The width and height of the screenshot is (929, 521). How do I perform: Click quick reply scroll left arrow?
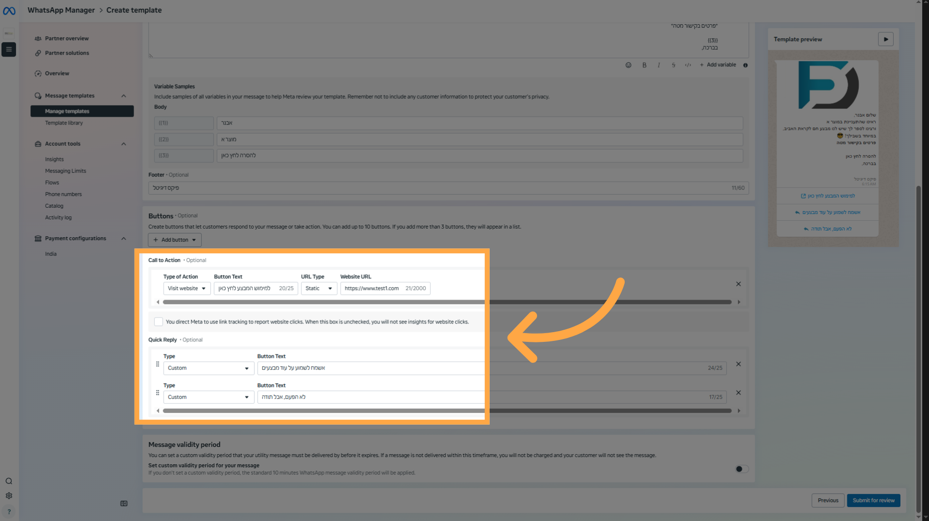click(x=158, y=411)
